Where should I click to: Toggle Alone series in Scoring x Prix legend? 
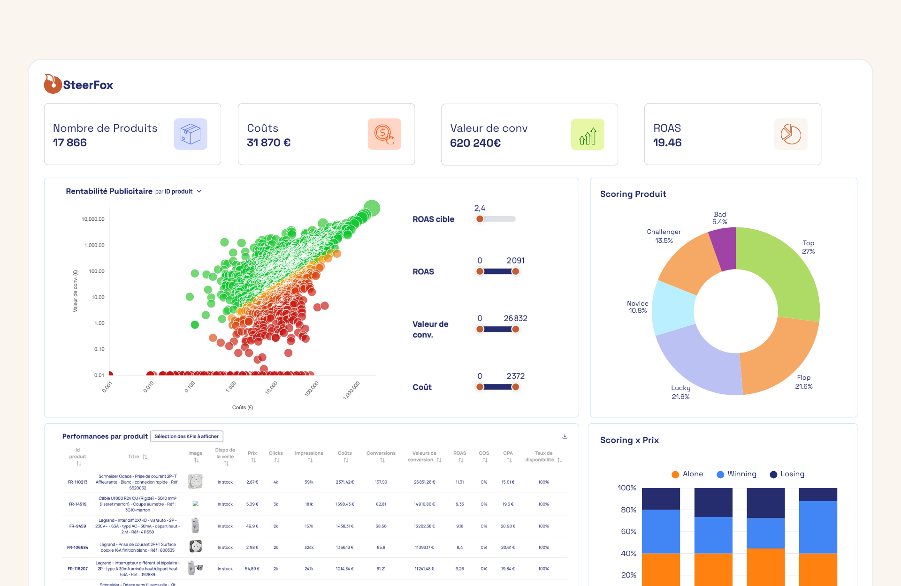tap(687, 474)
